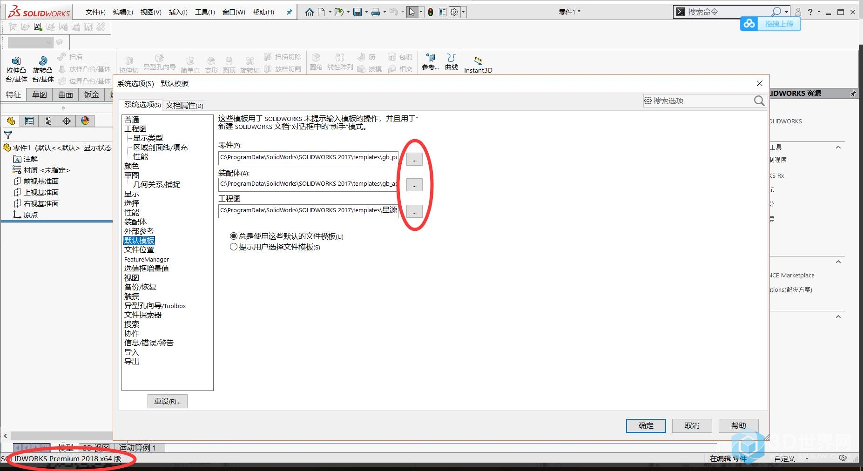Screen dimensions: 863x471
Task: Select 异型孔向导/Toolbox in the options list
Action: pos(155,306)
